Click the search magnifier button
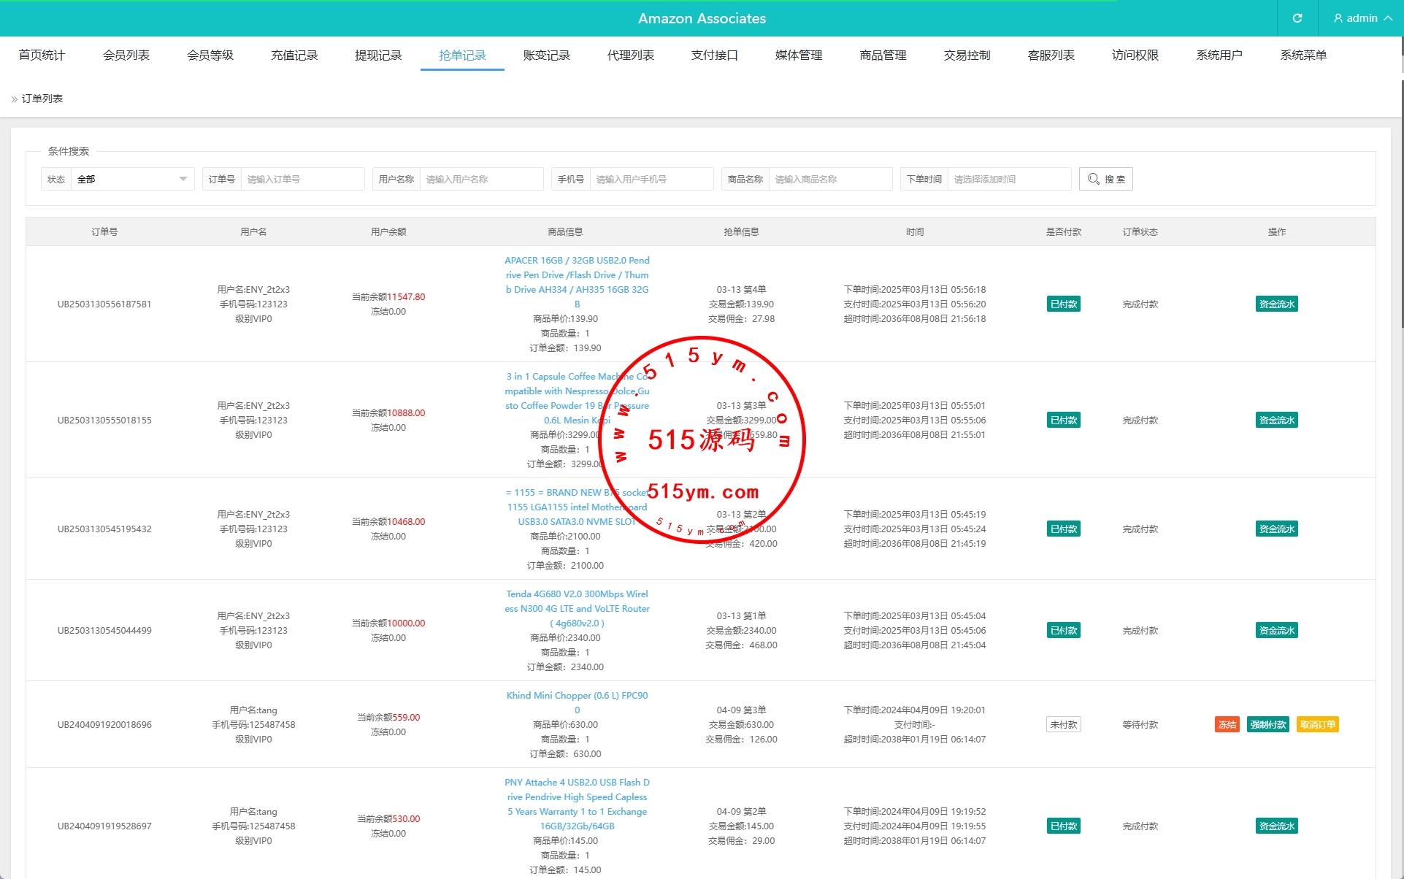 pyautogui.click(x=1105, y=179)
